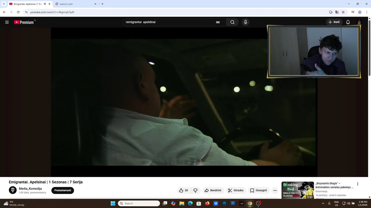Reload the current page
The width and height of the screenshot is (371, 208).
pyautogui.click(x=18, y=12)
